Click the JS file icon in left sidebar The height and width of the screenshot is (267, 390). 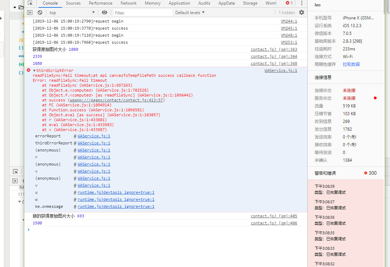click(21, 40)
